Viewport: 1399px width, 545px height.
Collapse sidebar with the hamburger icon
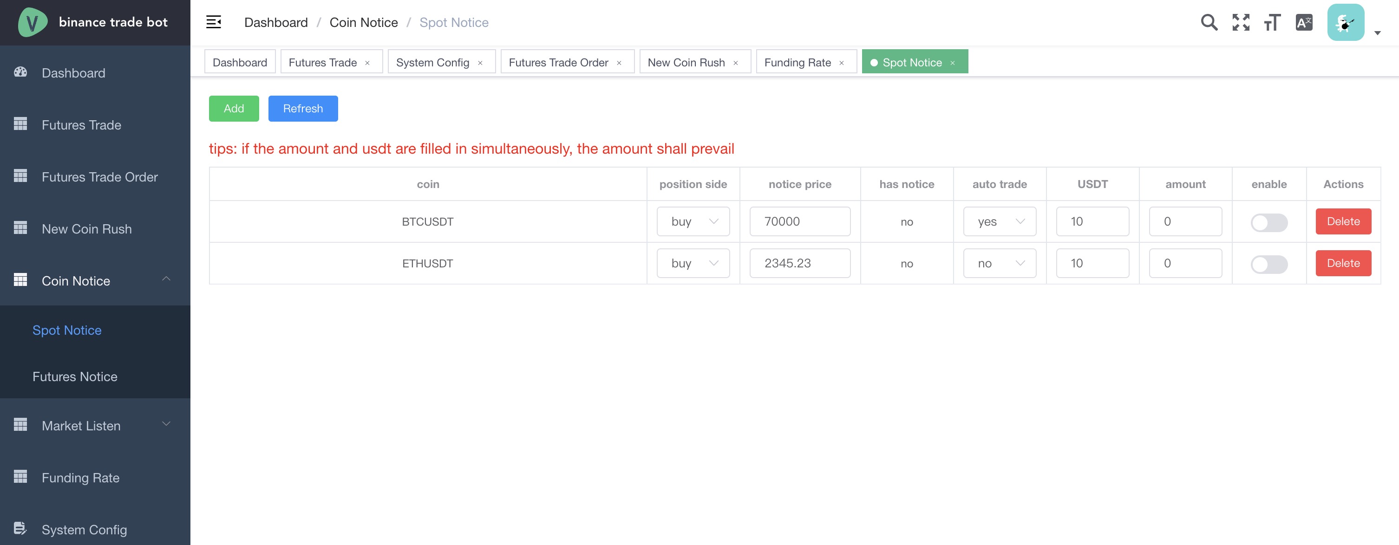click(214, 22)
